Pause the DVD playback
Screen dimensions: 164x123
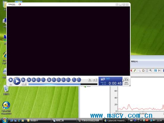coord(23,80)
